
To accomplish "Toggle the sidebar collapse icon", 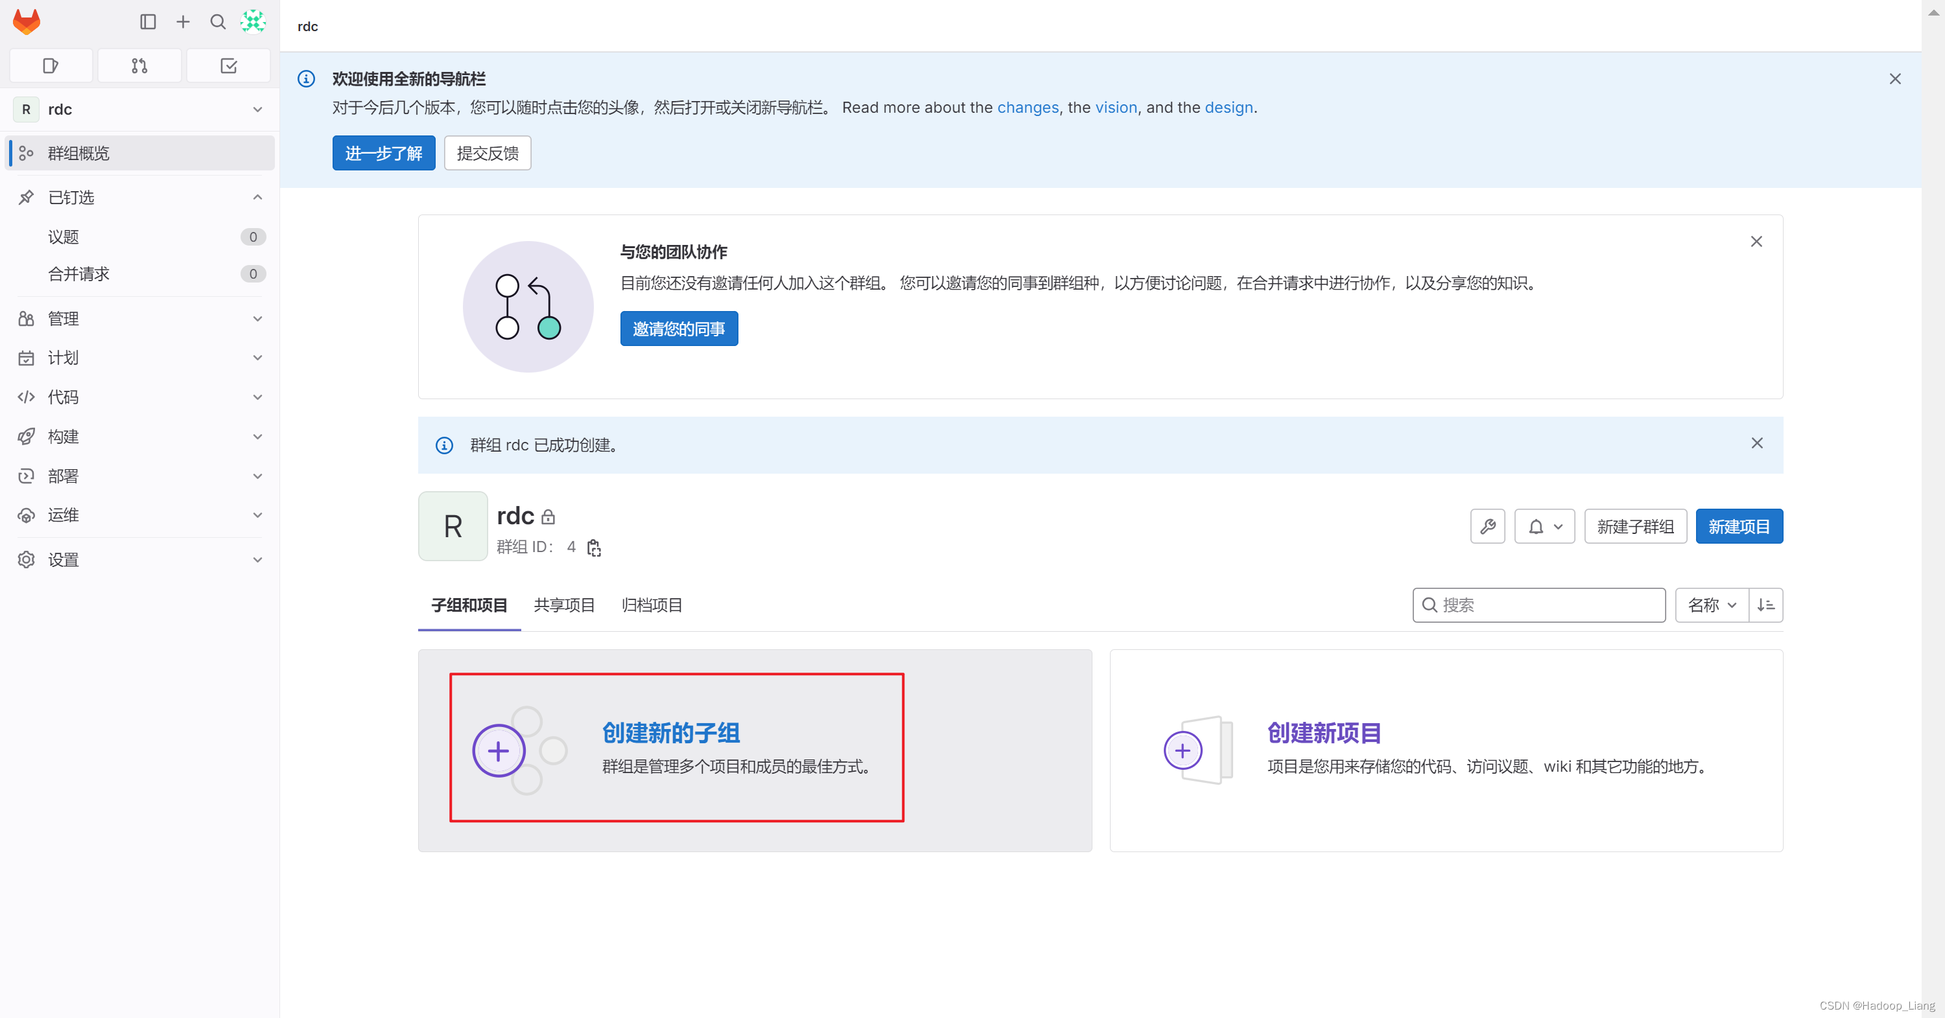I will pos(148,22).
